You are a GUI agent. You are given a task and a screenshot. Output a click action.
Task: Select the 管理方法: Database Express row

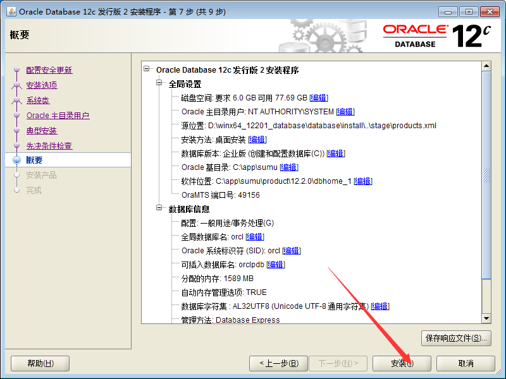point(230,320)
